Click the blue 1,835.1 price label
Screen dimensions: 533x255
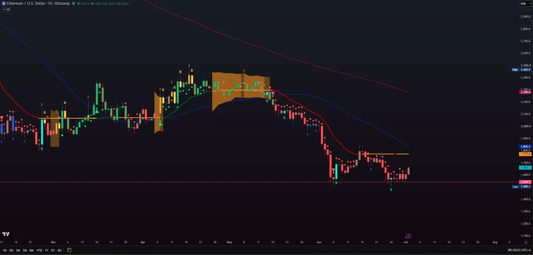tap(525, 147)
